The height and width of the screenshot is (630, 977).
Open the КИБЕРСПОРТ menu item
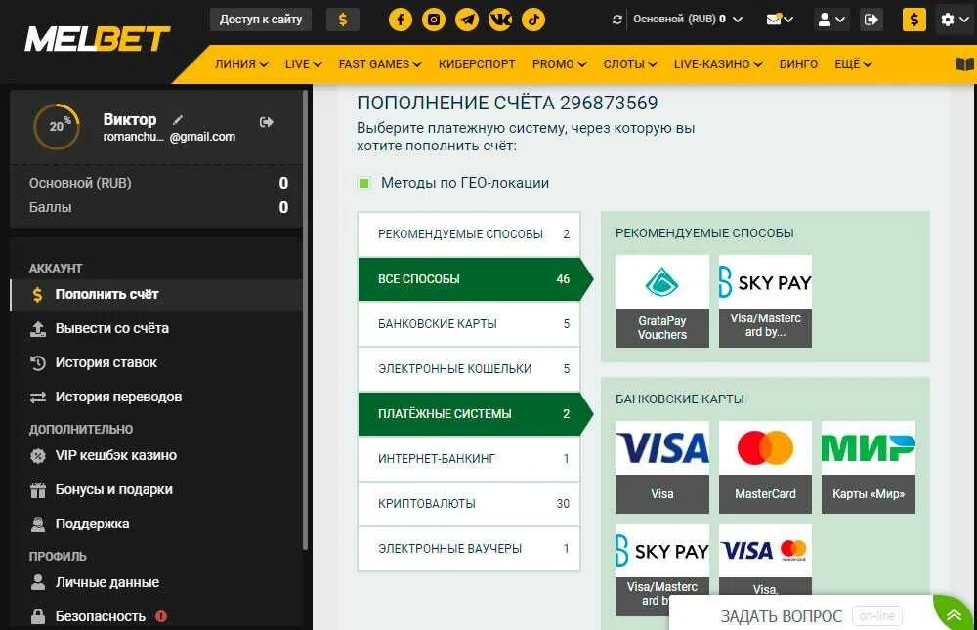coord(477,64)
